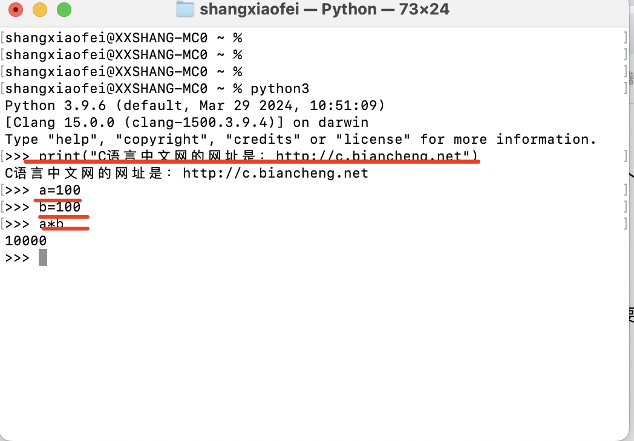This screenshot has height=441, width=634.
Task: Click the folder proxy icon in title bar
Action: 185,9
